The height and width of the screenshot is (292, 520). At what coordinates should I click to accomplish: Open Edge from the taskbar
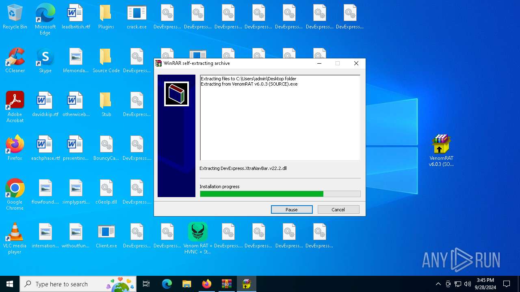pos(167,284)
